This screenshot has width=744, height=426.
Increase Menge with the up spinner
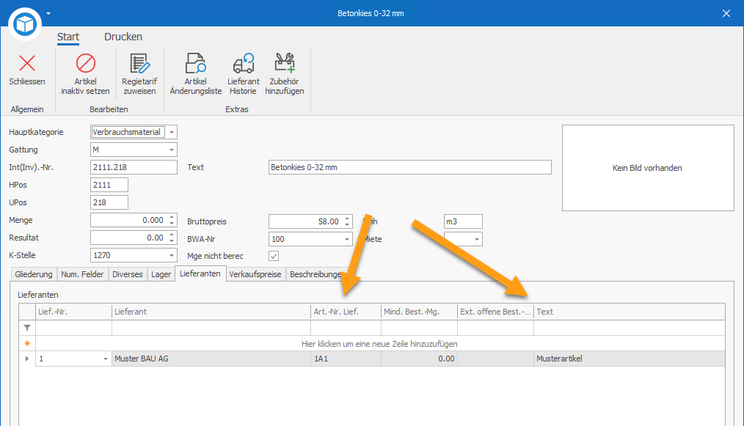click(172, 217)
